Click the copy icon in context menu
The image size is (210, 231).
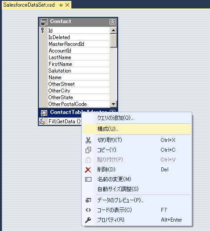coord(88,150)
